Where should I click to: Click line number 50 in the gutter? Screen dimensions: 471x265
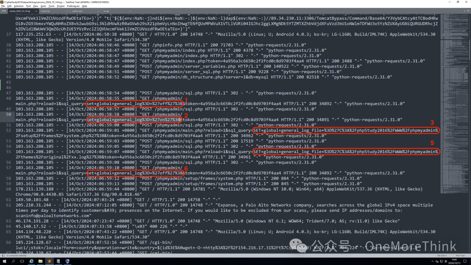[x=8, y=114]
